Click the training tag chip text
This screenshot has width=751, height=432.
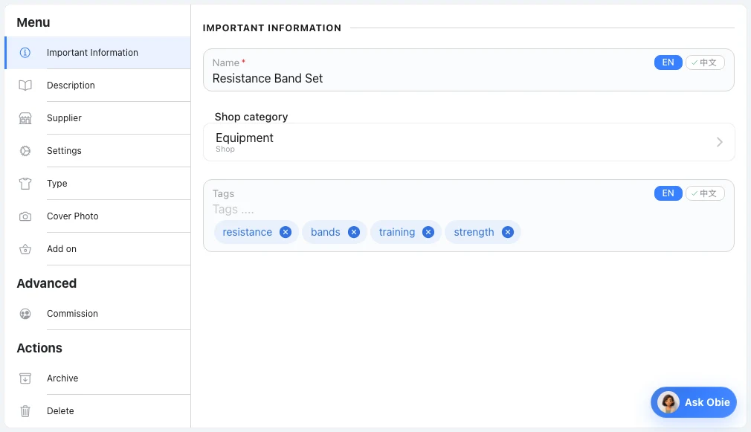point(397,232)
